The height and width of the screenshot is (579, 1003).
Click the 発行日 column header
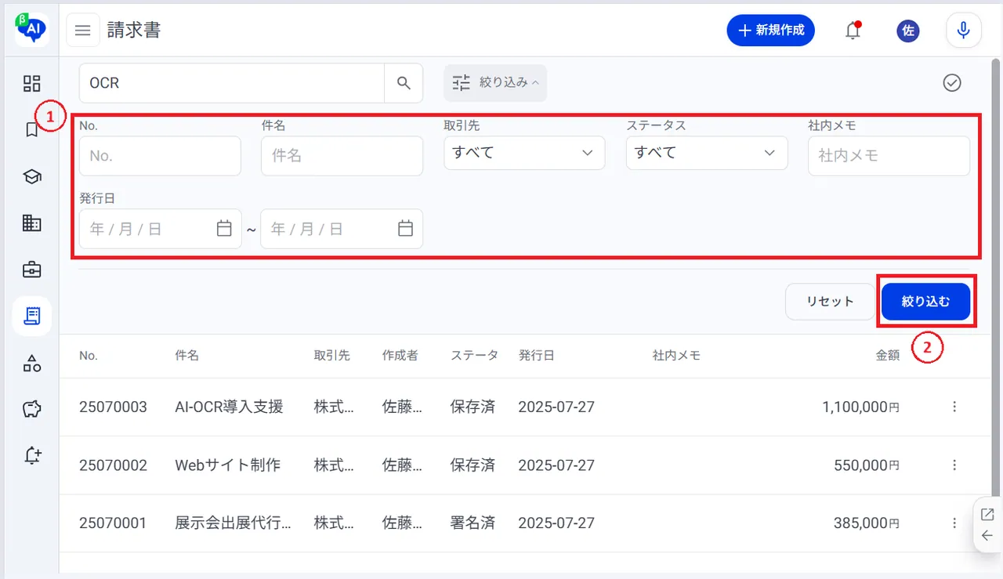pos(537,356)
